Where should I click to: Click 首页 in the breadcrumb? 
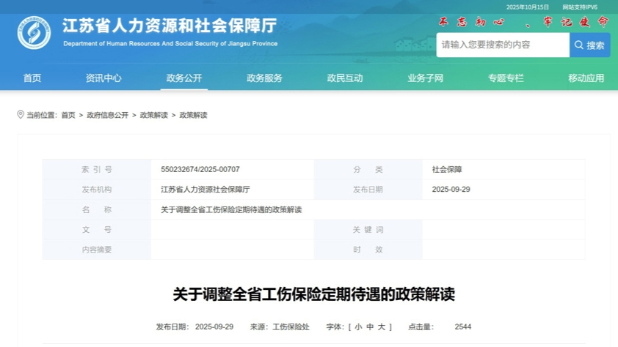[x=68, y=116]
